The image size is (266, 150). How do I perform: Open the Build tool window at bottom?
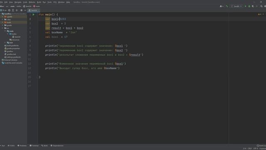pos(44,146)
